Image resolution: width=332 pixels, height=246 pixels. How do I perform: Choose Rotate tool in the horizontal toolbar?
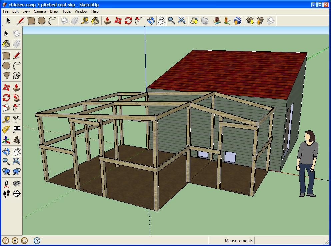128,21
